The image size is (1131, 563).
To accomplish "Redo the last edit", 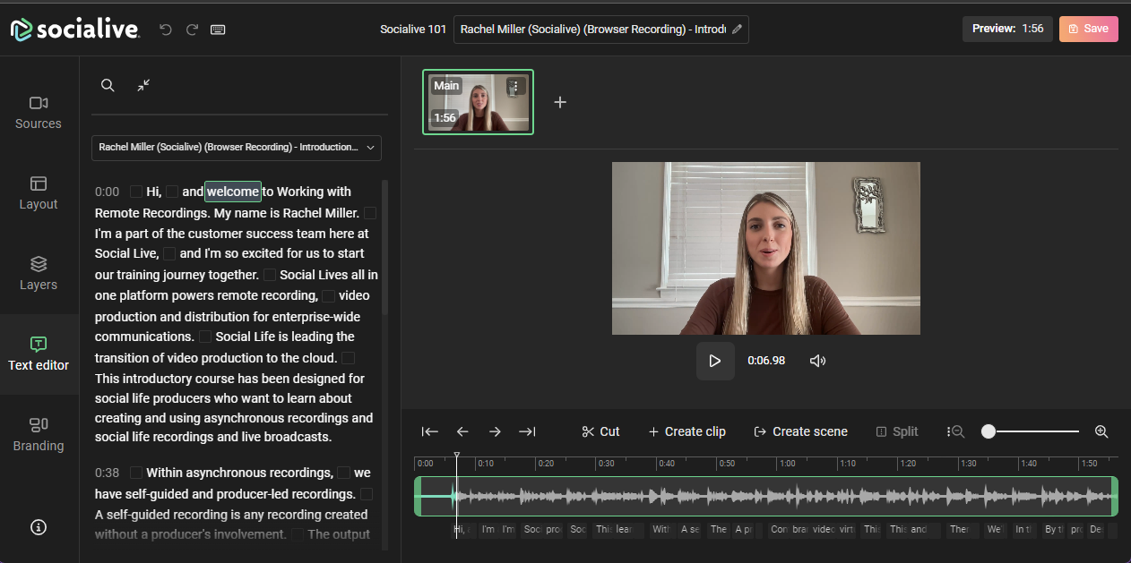I will tap(192, 30).
